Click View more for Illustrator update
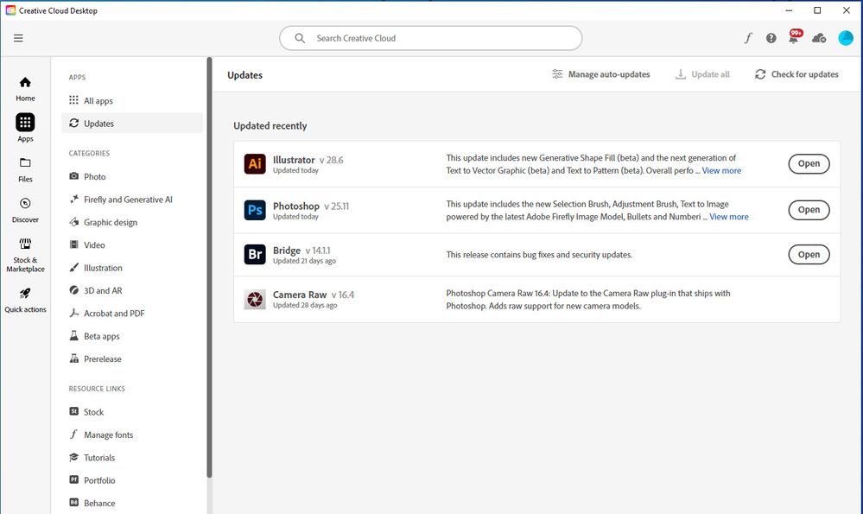This screenshot has width=863, height=514. coord(721,170)
